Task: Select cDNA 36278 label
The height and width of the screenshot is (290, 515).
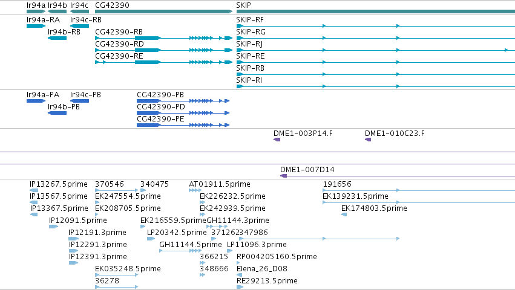Action: (107, 282)
